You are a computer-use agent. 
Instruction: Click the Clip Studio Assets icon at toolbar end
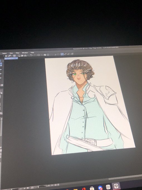(x=72, y=54)
